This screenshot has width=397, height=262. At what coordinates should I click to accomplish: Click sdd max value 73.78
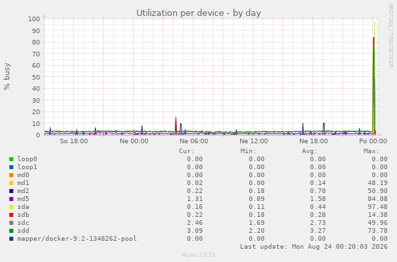pyautogui.click(x=378, y=231)
